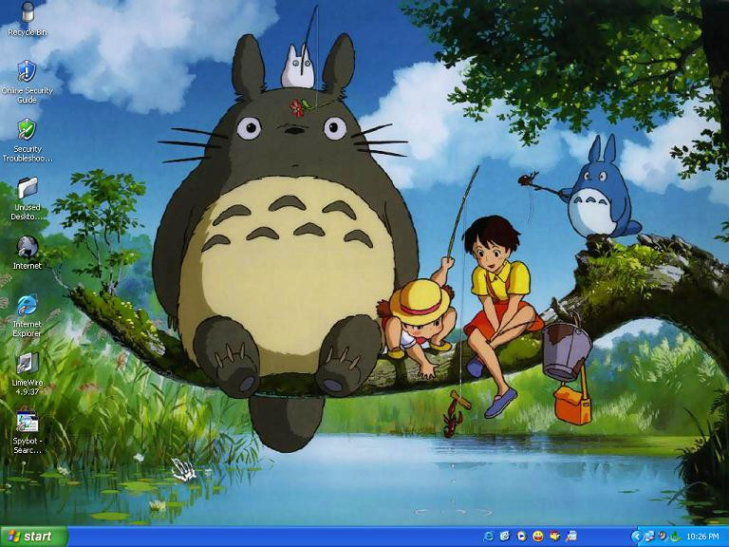Click the round dark tray icon
This screenshot has height=547, width=729.
(662, 537)
